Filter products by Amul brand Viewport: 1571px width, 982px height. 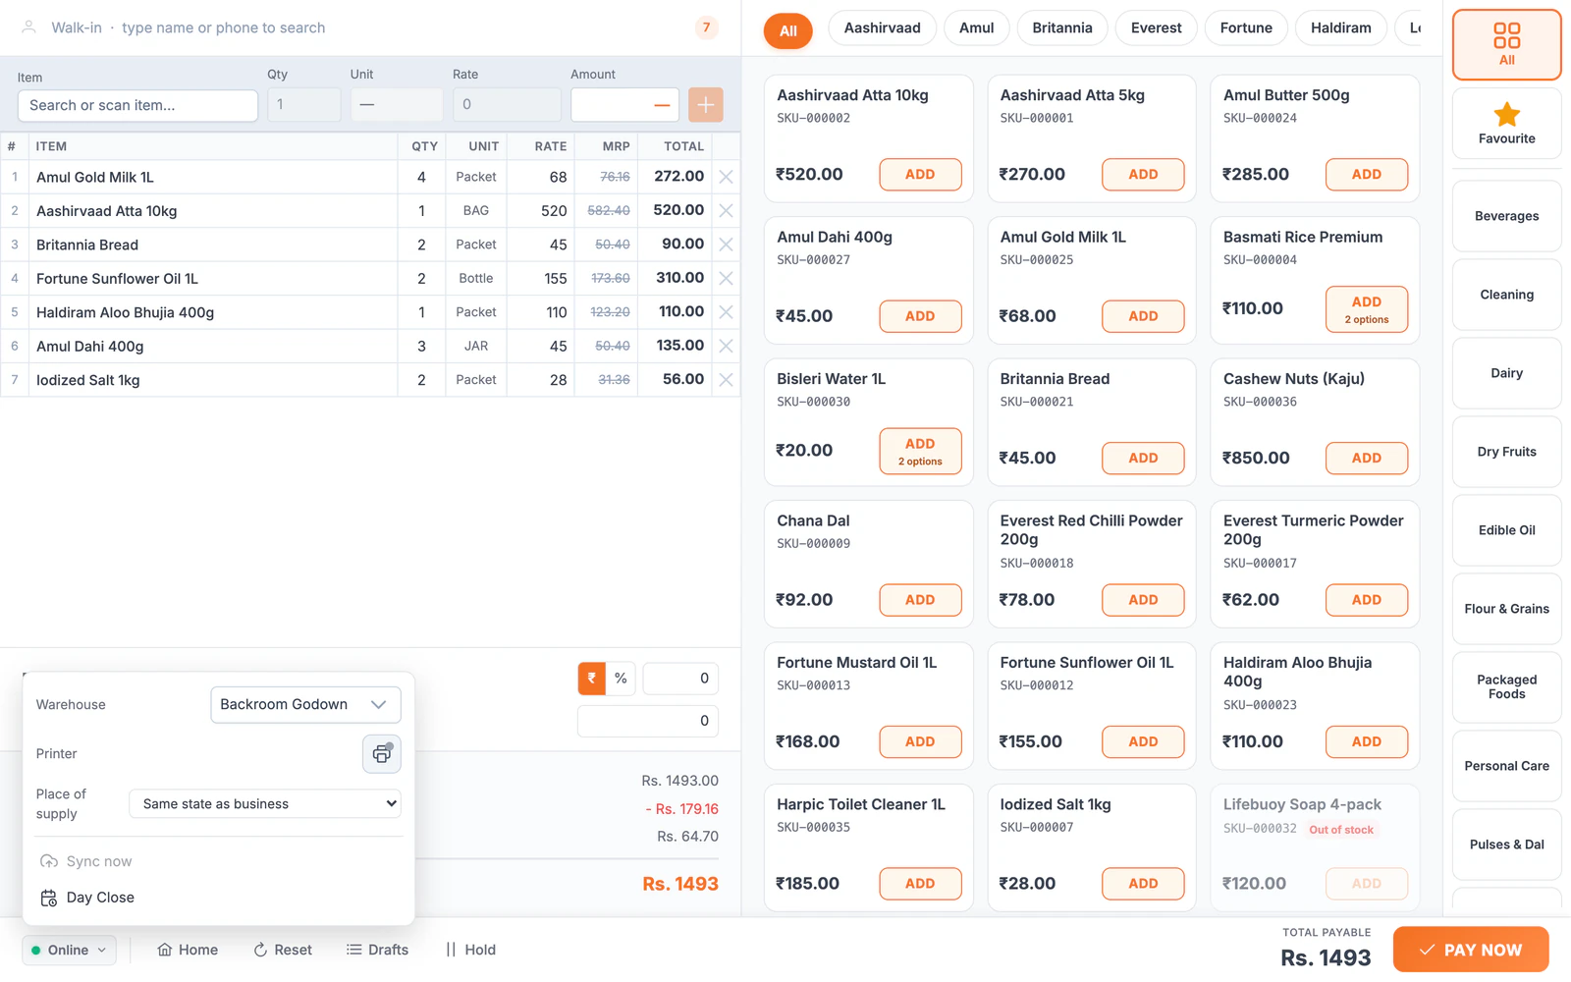tap(976, 28)
